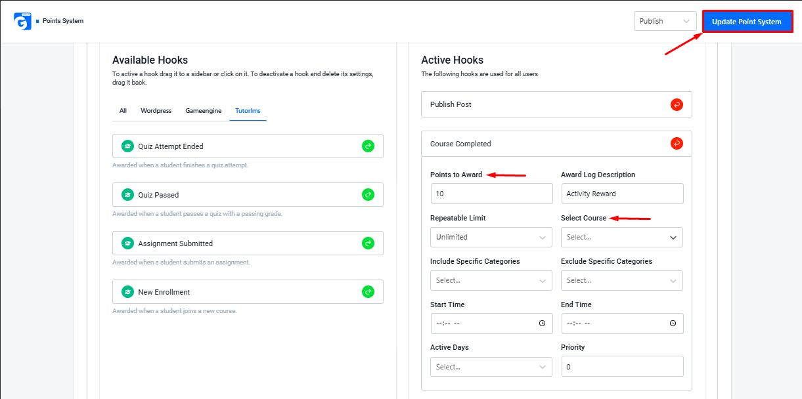Click the Points System header title
The image size is (802, 399).
tap(63, 21)
